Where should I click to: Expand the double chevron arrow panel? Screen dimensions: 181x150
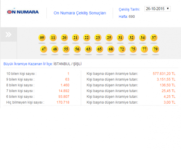click(x=9, y=34)
